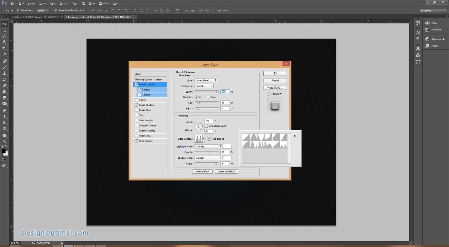Open the Character panel icon
The width and height of the screenshot is (449, 247).
(x=418, y=33)
